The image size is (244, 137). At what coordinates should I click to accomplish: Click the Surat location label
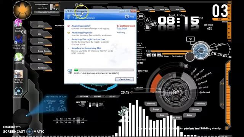coord(220,44)
